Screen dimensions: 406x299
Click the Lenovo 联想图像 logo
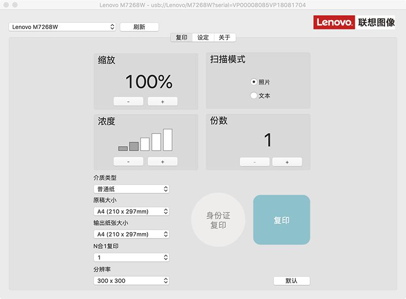tap(354, 22)
